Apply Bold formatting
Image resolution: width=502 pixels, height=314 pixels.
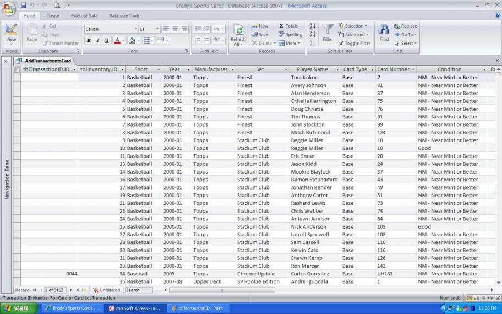(x=89, y=40)
